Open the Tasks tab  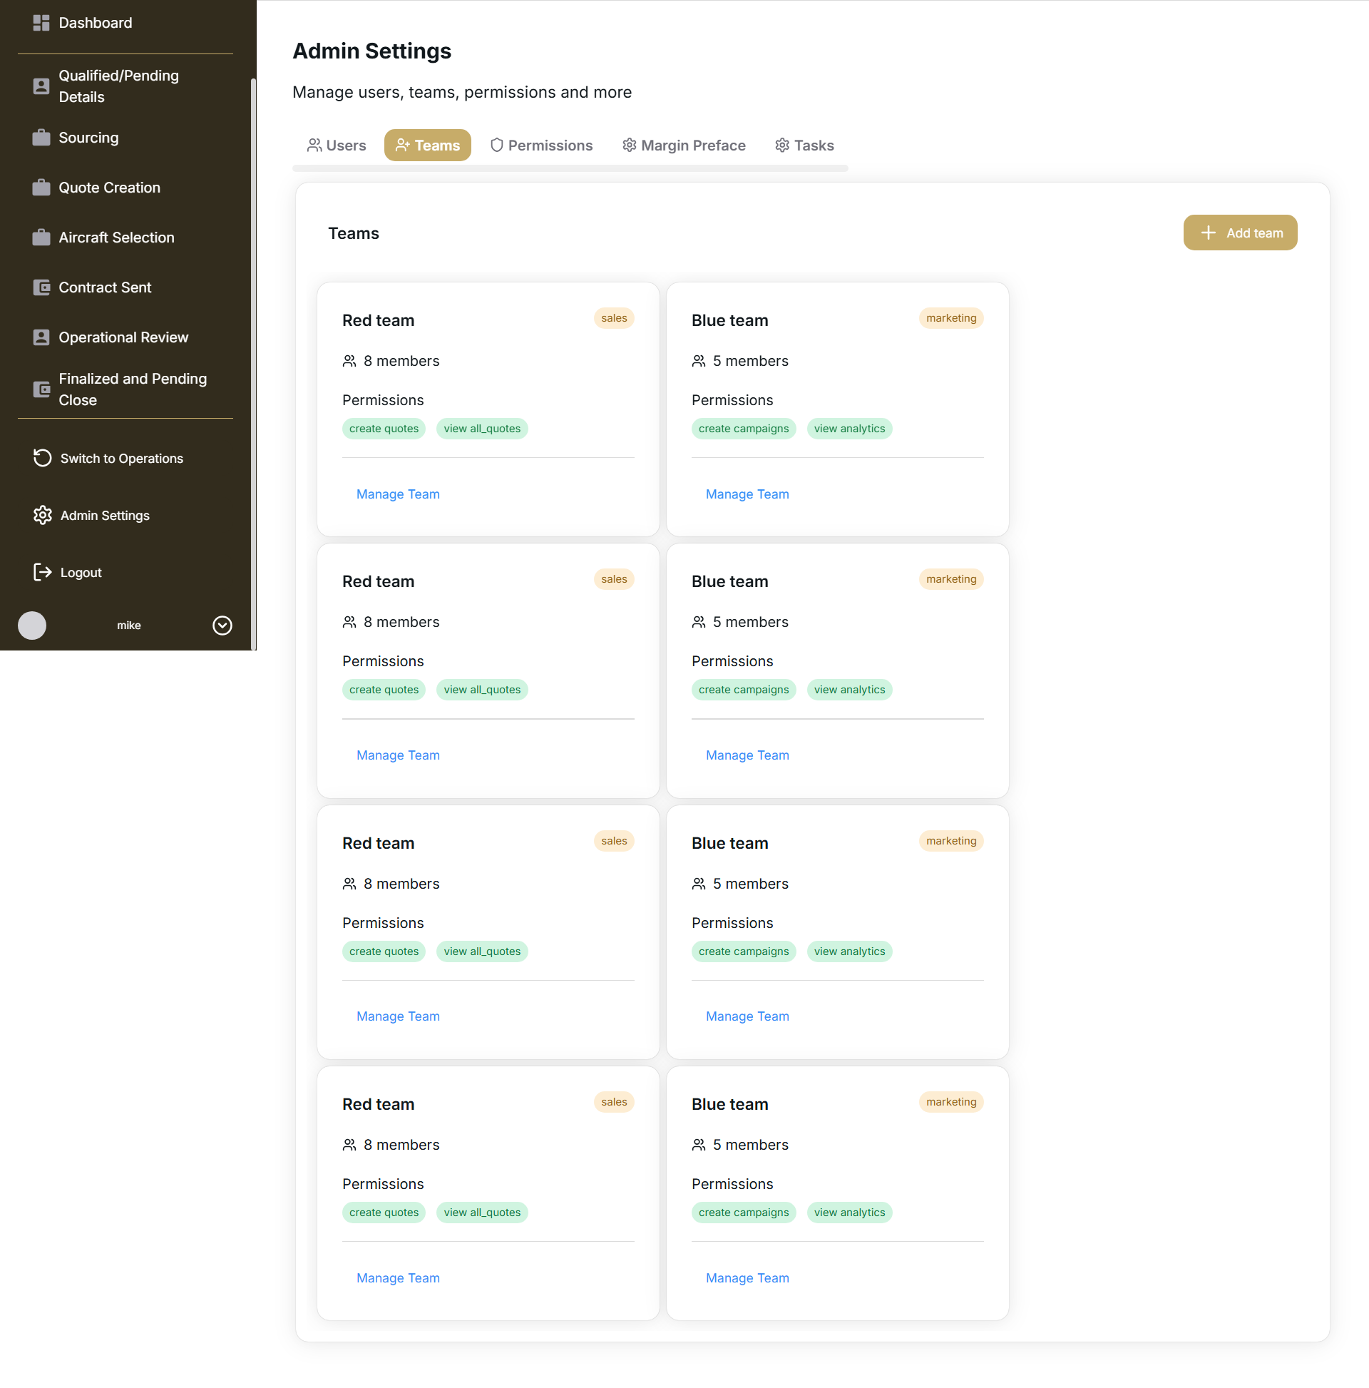(804, 145)
